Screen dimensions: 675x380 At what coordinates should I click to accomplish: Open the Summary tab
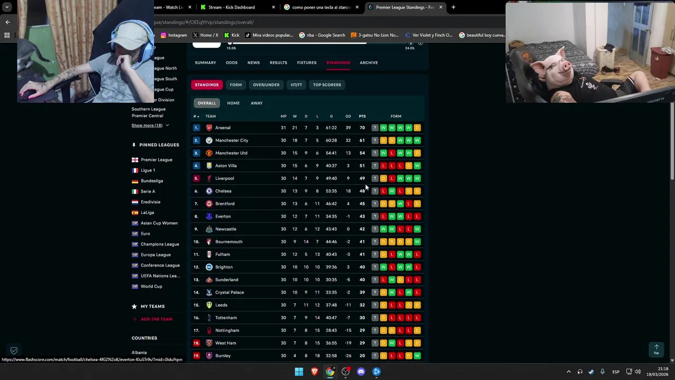click(205, 63)
